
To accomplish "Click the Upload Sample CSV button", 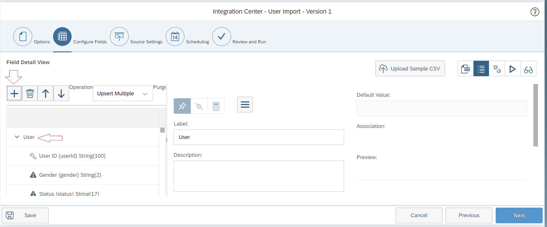I will click(410, 68).
